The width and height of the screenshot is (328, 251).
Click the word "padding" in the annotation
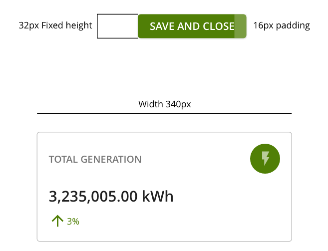point(293,26)
